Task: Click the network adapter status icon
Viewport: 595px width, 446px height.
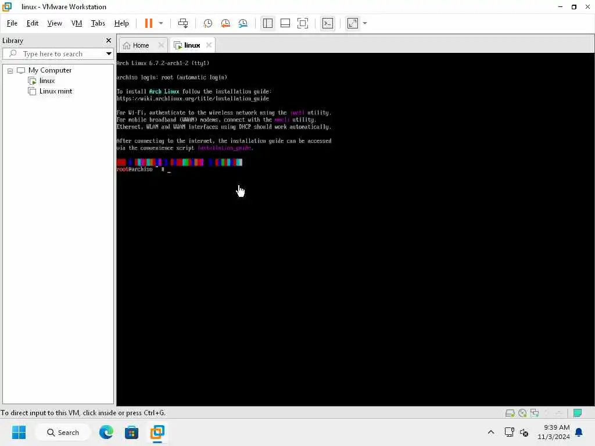Action: (535, 413)
